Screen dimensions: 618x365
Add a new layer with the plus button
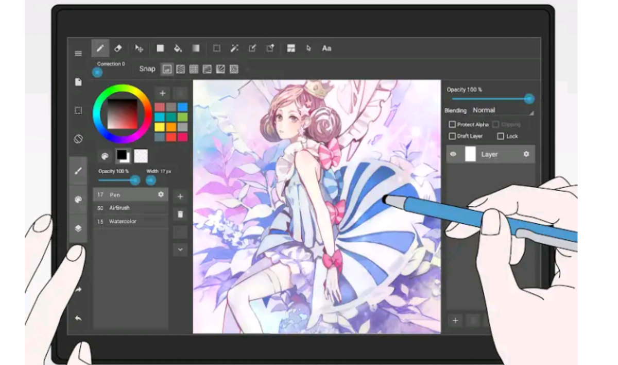(455, 321)
